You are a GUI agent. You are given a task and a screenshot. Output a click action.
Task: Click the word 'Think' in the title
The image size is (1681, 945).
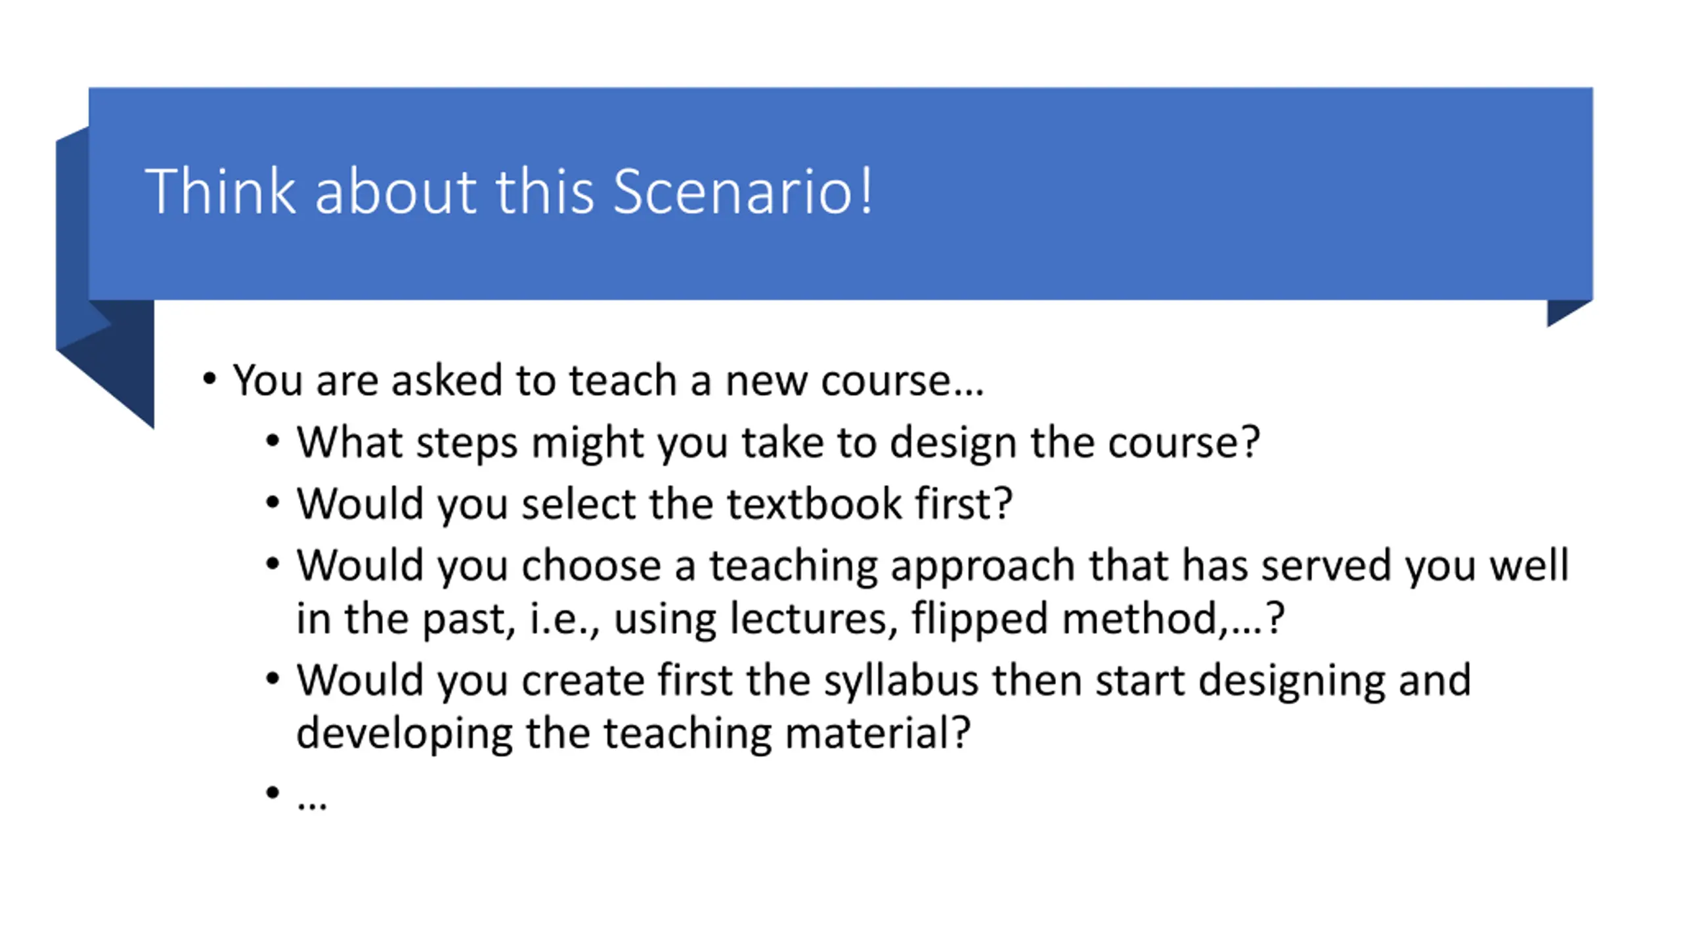click(x=220, y=191)
